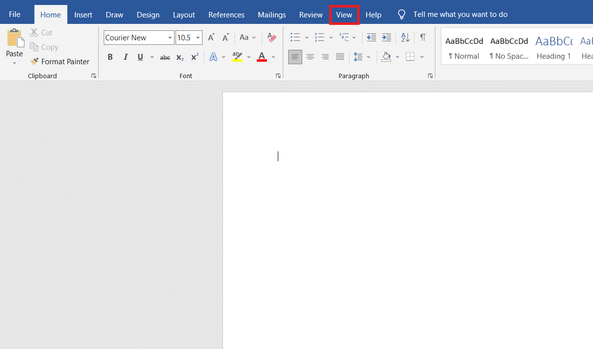Decrease the paragraph indent
The width and height of the screenshot is (593, 349).
[372, 37]
